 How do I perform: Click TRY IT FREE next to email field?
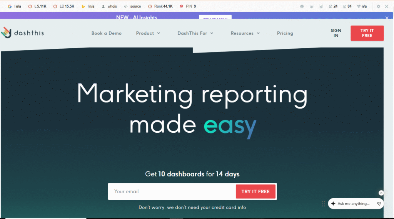point(255,191)
